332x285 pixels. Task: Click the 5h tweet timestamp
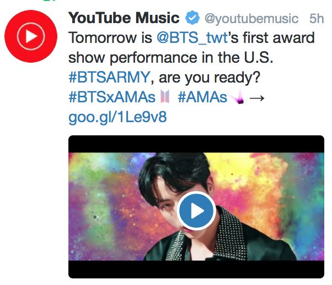tap(317, 19)
